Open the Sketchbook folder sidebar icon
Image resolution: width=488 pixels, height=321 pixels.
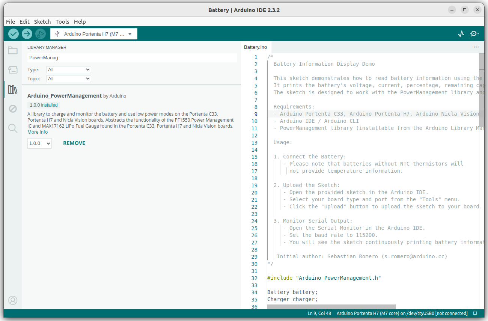coord(13,50)
